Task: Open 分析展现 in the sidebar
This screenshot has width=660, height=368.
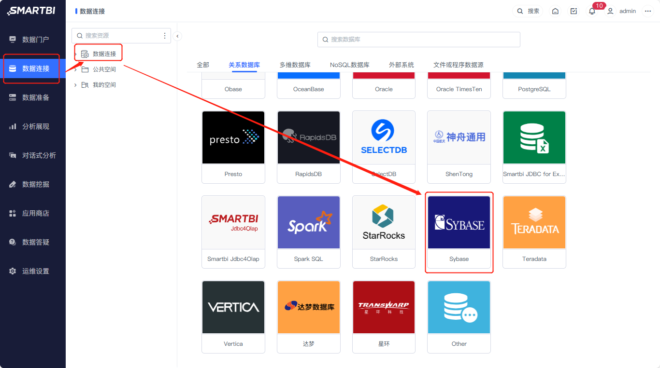Action: click(33, 126)
